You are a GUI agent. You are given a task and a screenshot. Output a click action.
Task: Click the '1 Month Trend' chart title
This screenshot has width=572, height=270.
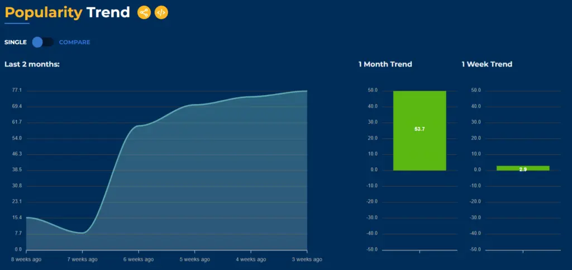(x=385, y=64)
